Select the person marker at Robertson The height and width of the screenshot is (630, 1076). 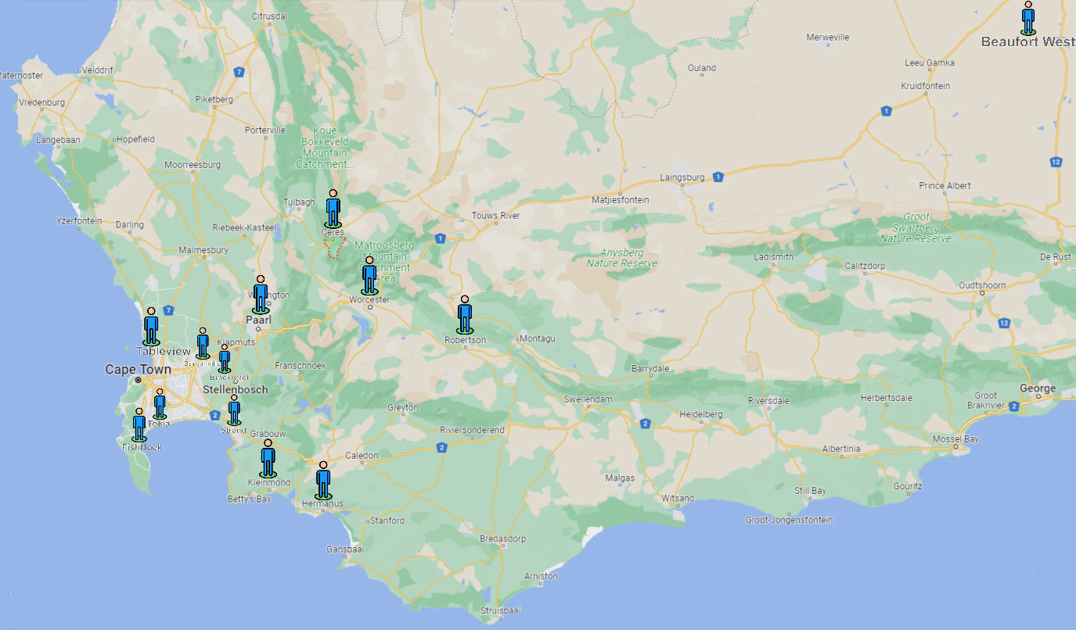tap(465, 314)
